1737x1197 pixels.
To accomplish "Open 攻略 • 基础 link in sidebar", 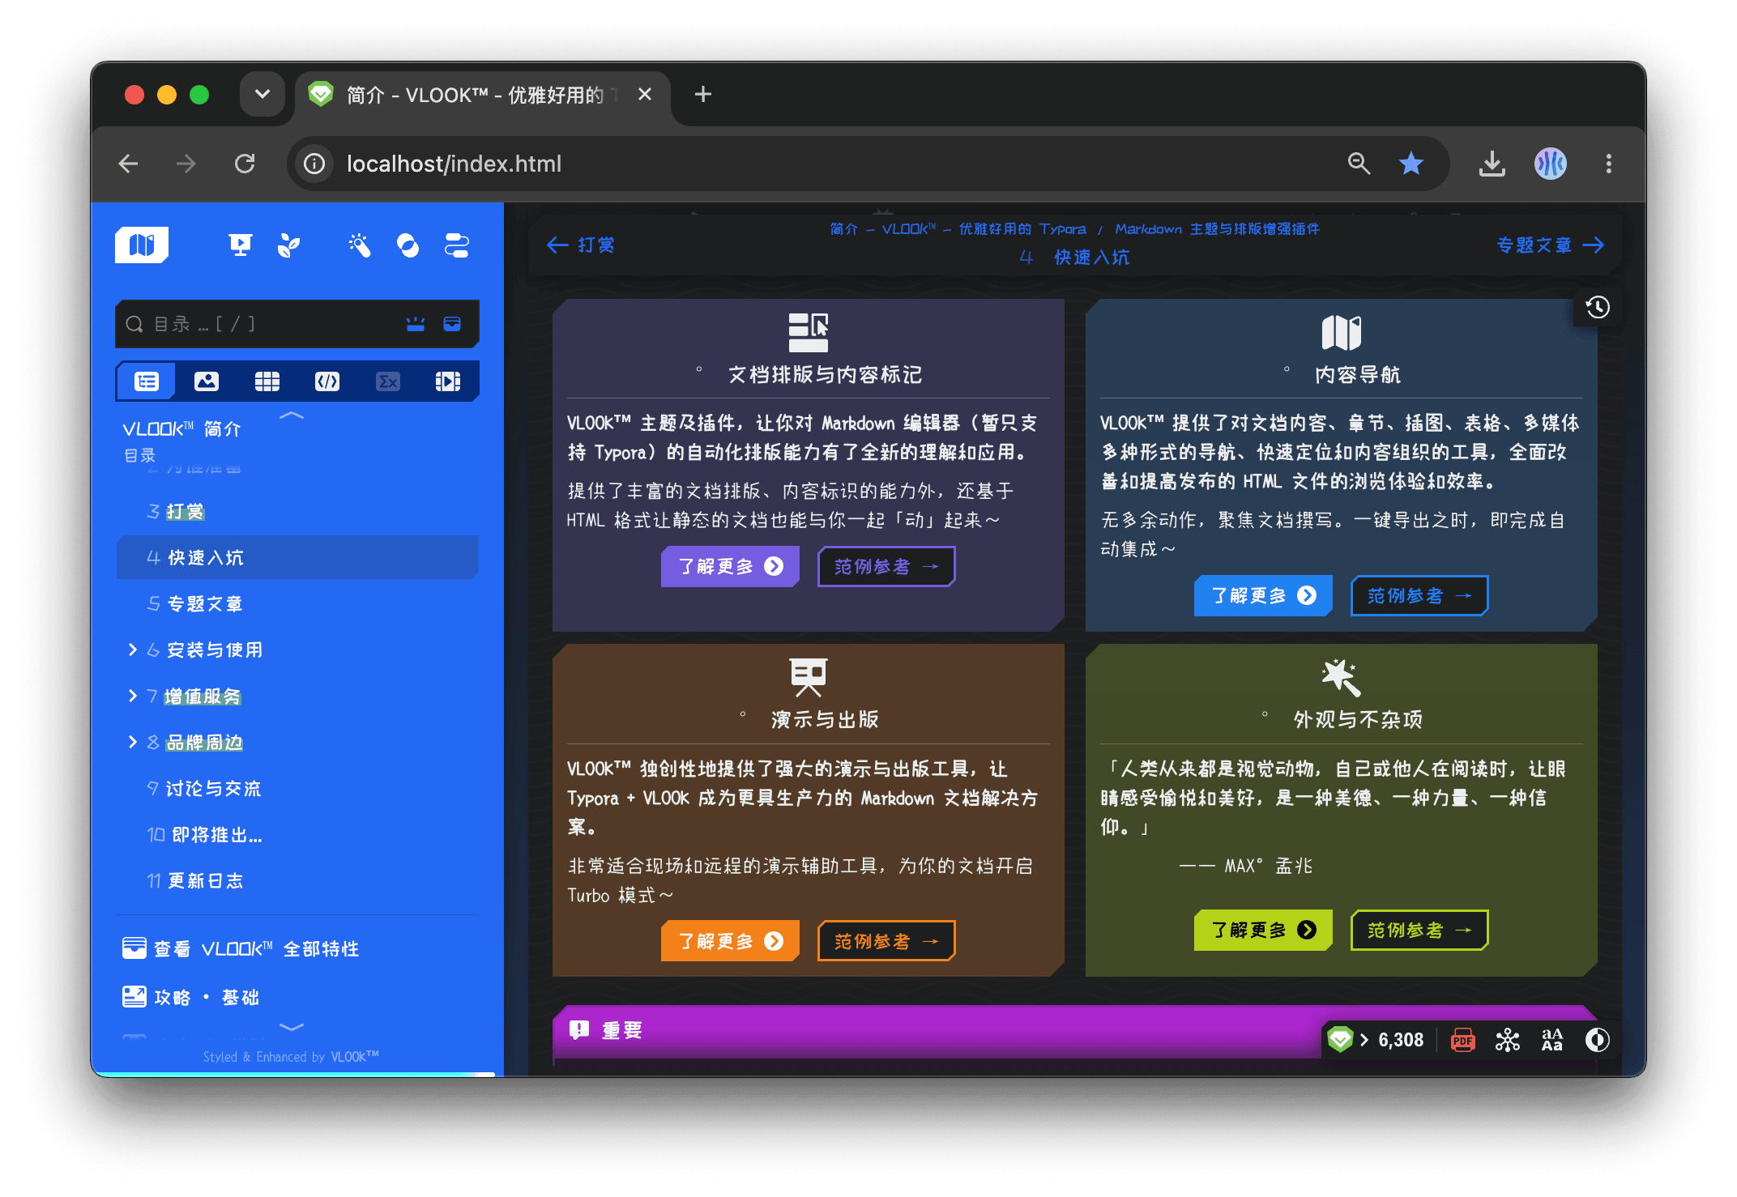I will [x=190, y=997].
